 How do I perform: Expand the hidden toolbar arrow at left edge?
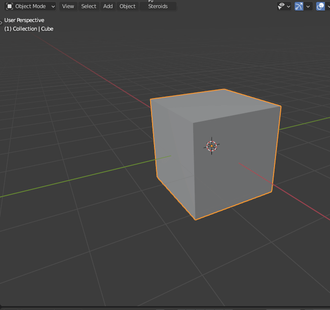pos(1,22)
